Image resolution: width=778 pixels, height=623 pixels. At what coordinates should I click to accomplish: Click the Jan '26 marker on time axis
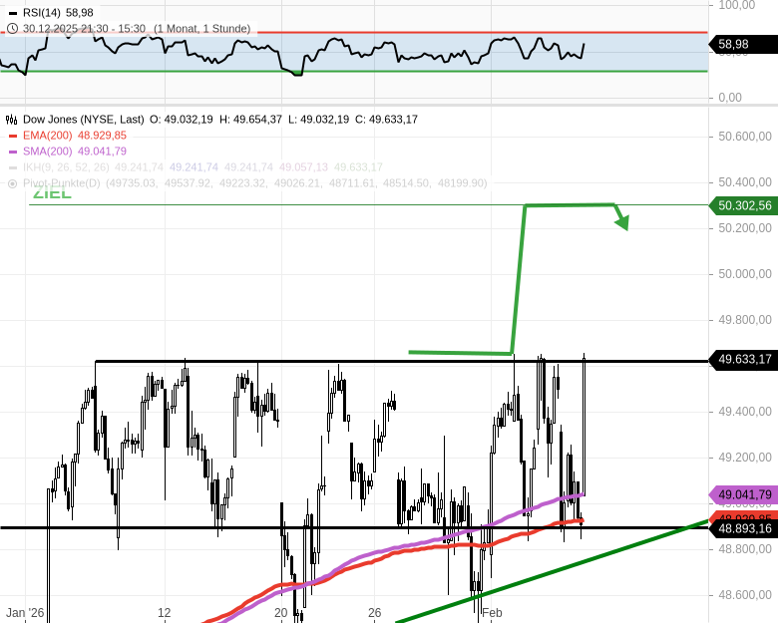26,612
